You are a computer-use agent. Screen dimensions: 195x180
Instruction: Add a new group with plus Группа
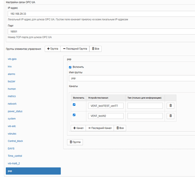coord(53,49)
